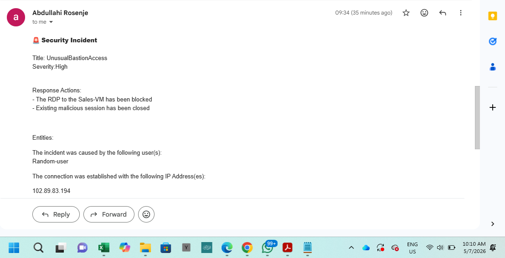Open the Windows Start menu
This screenshot has height=258, width=505.
[x=14, y=248]
